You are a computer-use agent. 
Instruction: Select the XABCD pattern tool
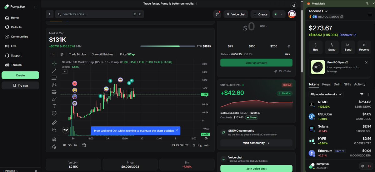tap(54, 85)
